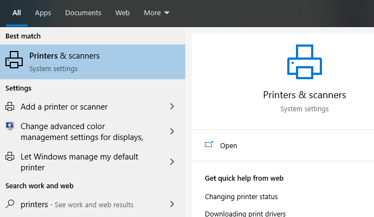374x217 pixels.
Task: Click the printer icon in Best match result
Action: coord(14,60)
